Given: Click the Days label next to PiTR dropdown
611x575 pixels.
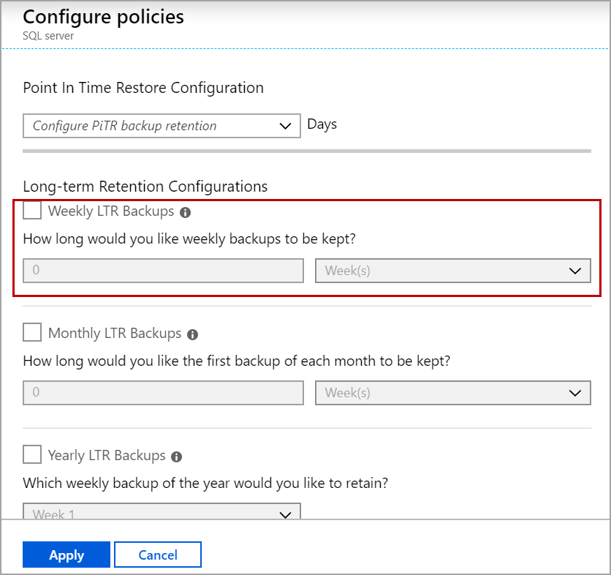Looking at the screenshot, I should [322, 124].
